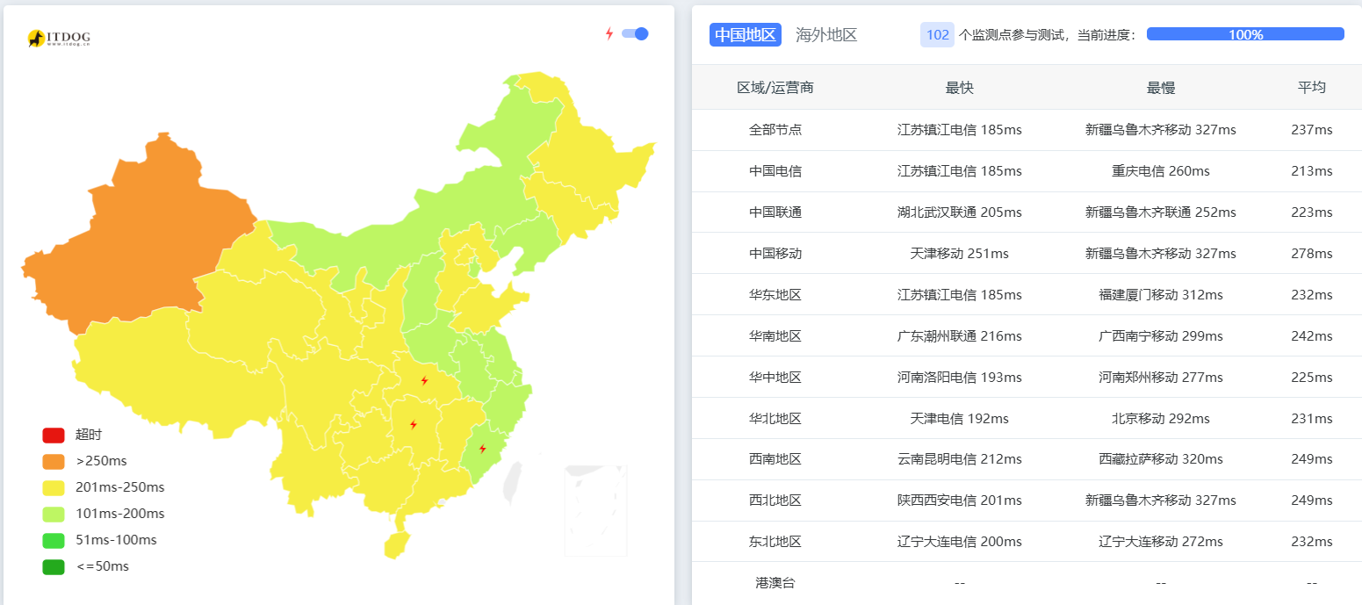Screen dimensions: 1362x605
Task: Select the 中国联通 row label
Action: click(775, 212)
